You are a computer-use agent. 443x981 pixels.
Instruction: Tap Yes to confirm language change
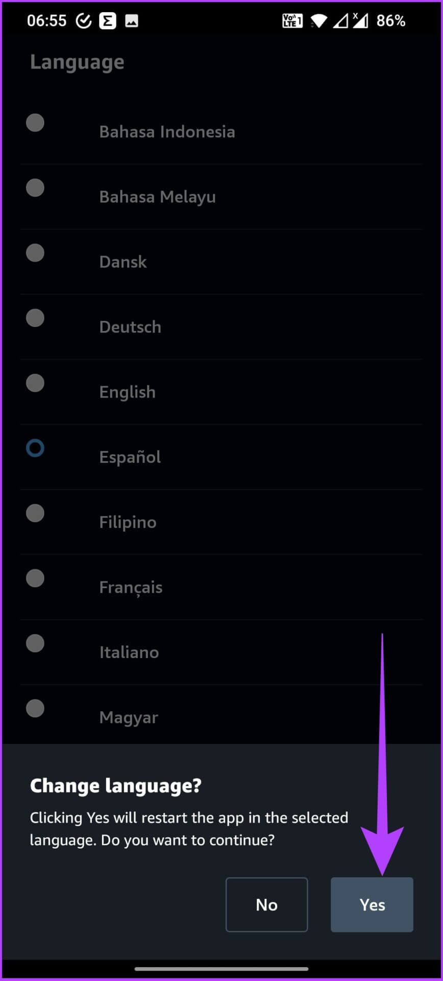[x=372, y=904]
